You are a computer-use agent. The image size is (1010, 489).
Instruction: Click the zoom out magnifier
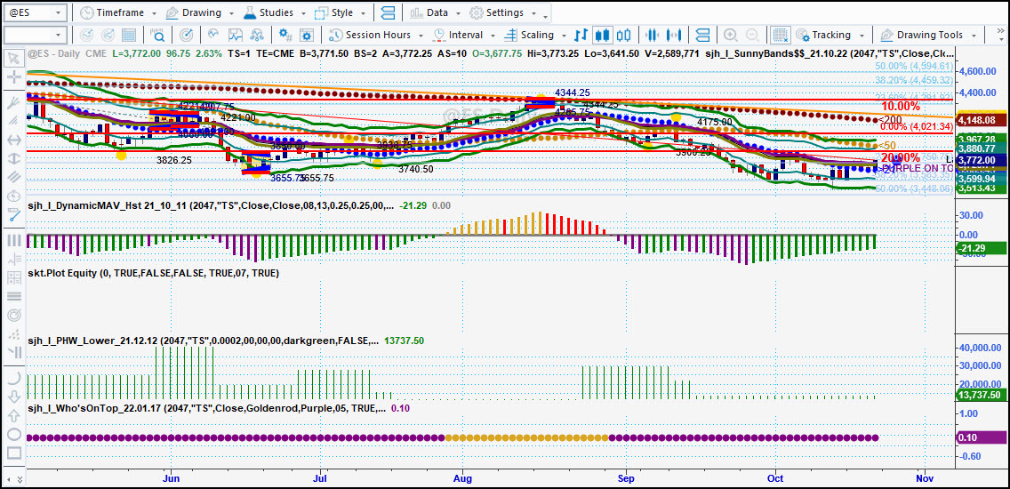click(751, 35)
